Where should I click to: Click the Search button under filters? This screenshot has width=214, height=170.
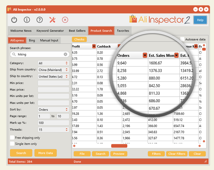tap(21, 153)
